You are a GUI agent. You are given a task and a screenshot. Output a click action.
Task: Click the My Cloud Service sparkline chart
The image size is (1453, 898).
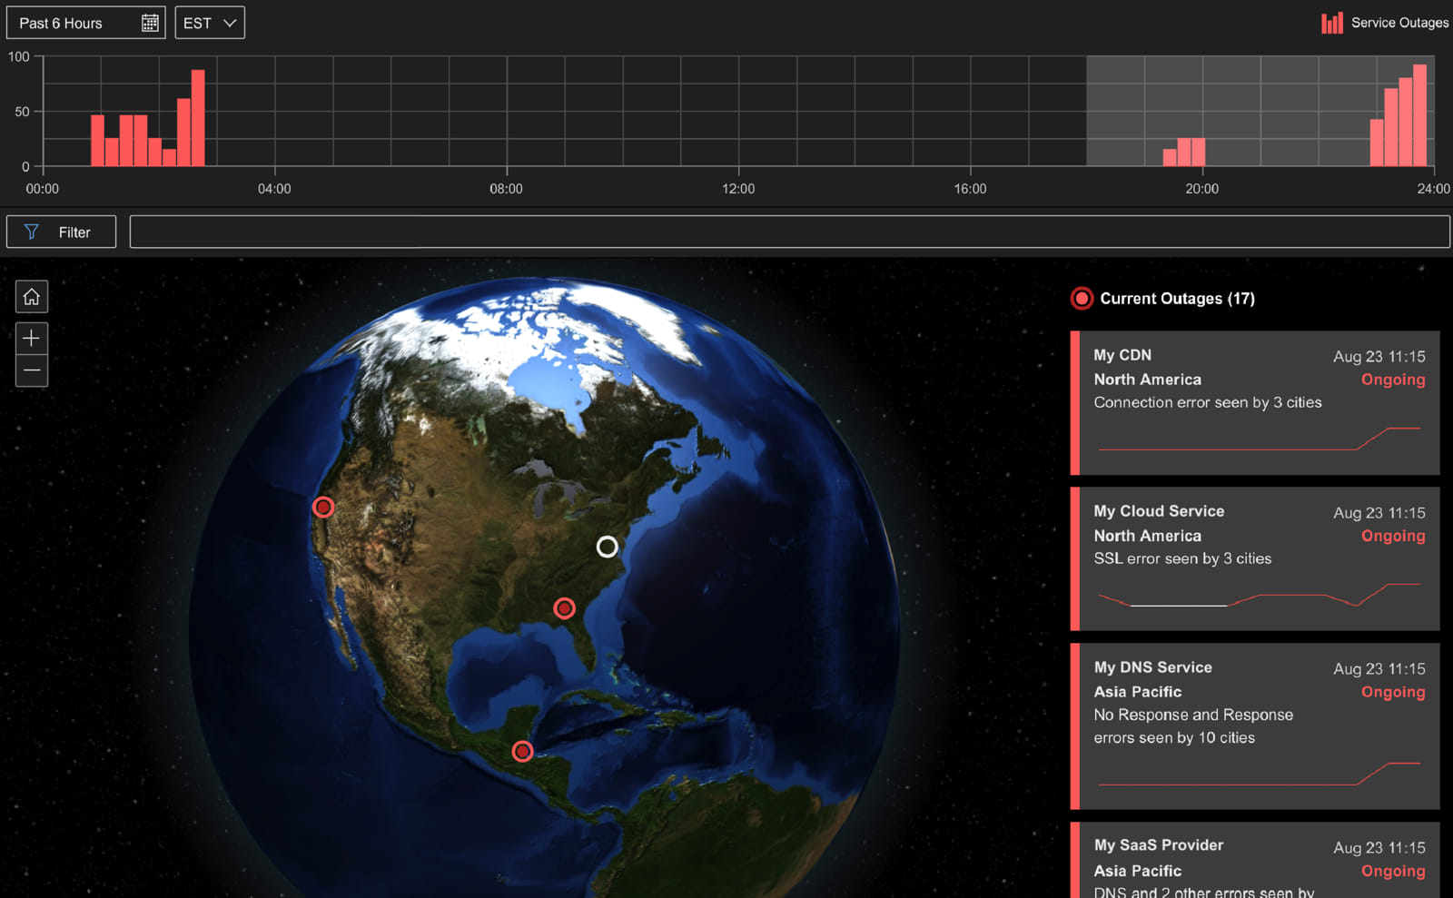pyautogui.click(x=1259, y=595)
